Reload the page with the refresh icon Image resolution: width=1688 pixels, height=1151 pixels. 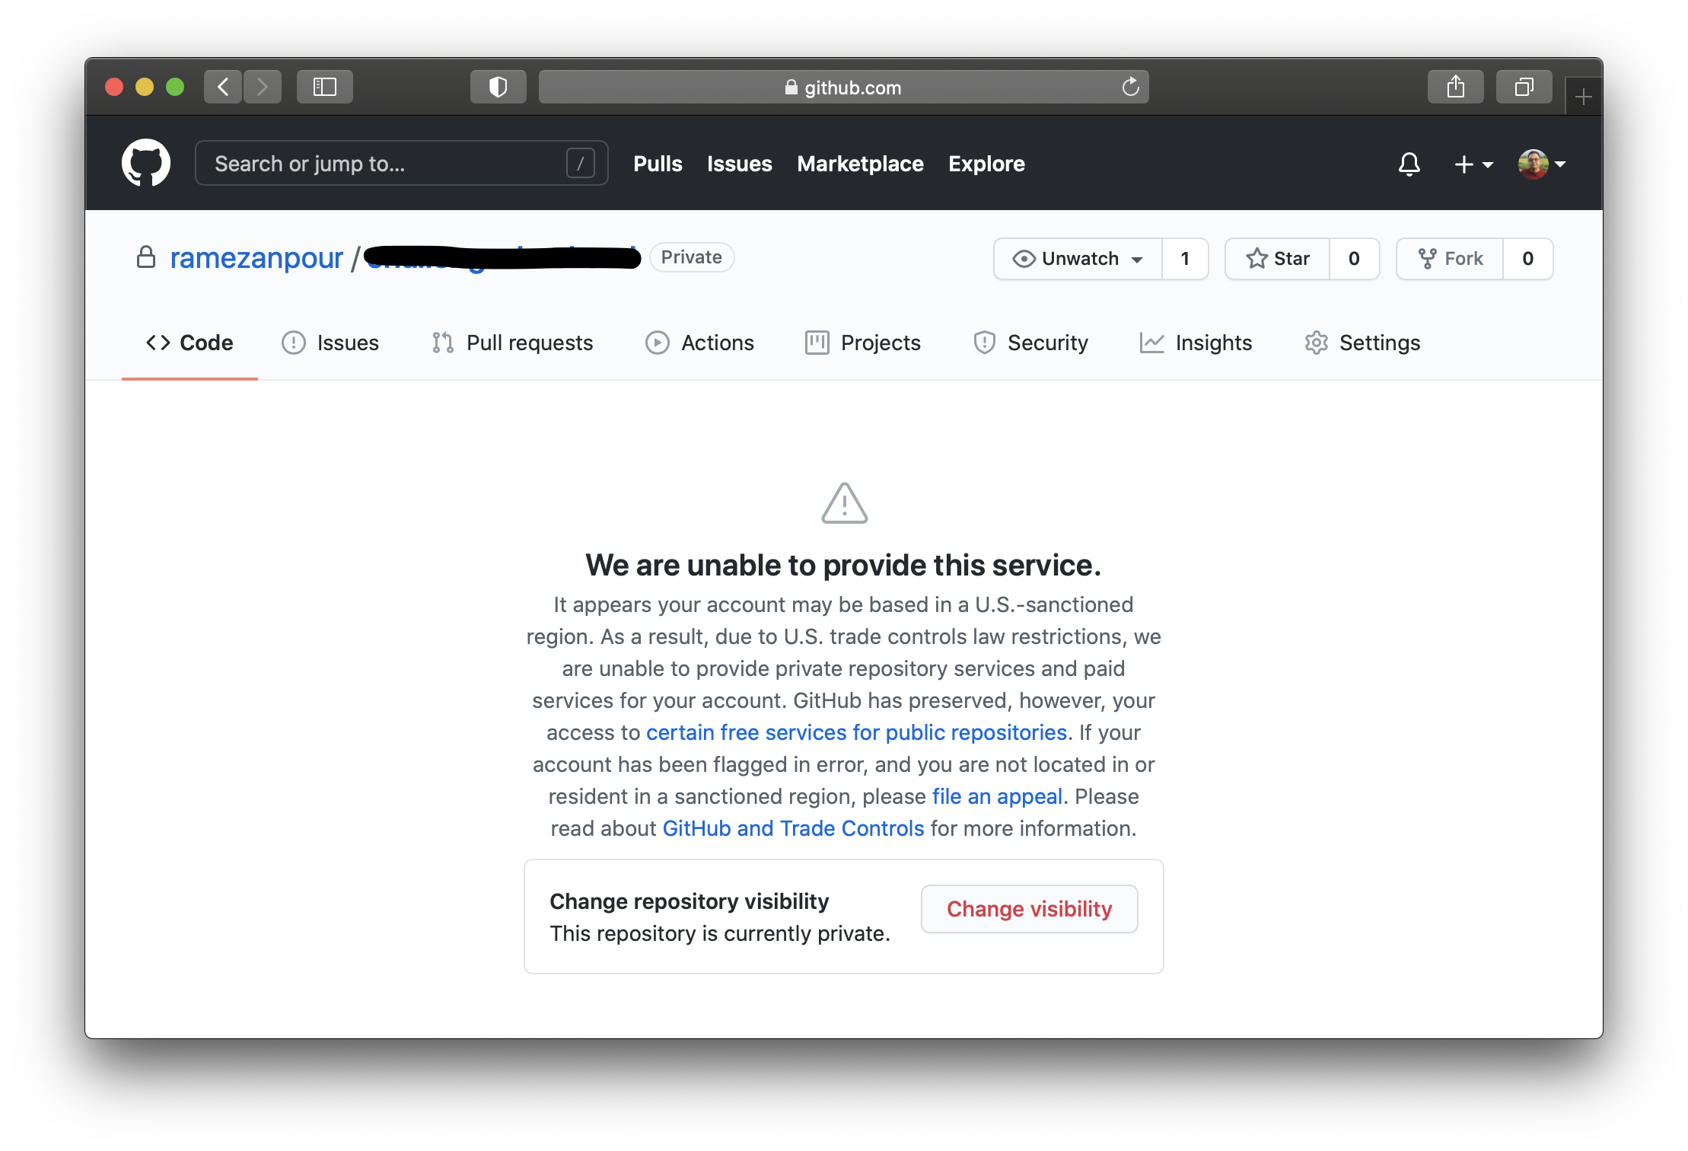pos(1130,87)
